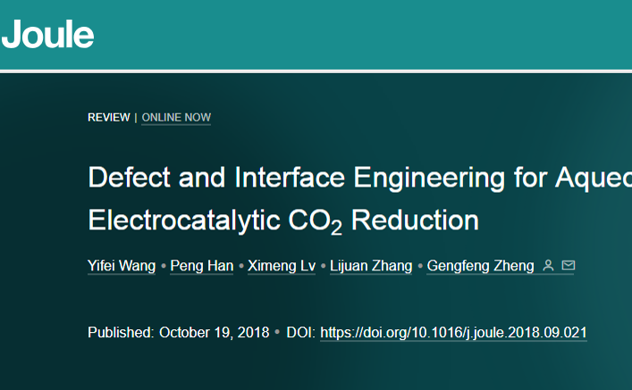
Task: Click 'Electrocatalytic CO2 Reduction' title line
Action: click(x=282, y=220)
